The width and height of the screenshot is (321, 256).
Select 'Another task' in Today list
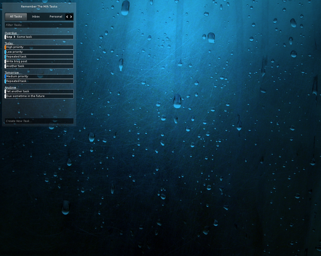coord(39,66)
